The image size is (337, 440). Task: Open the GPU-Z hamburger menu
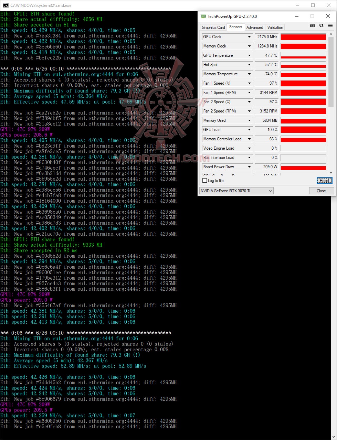(x=330, y=25)
